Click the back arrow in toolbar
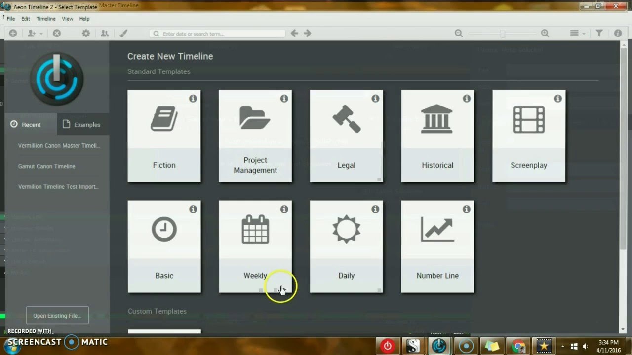 point(294,33)
